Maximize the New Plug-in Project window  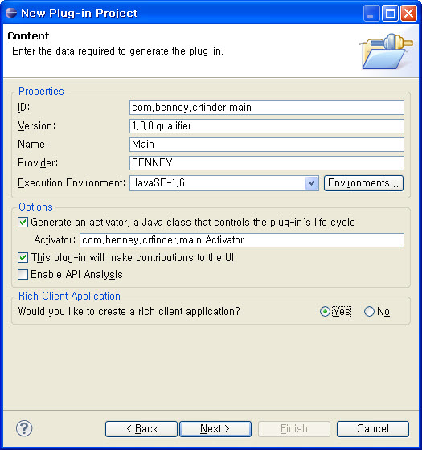coord(390,13)
